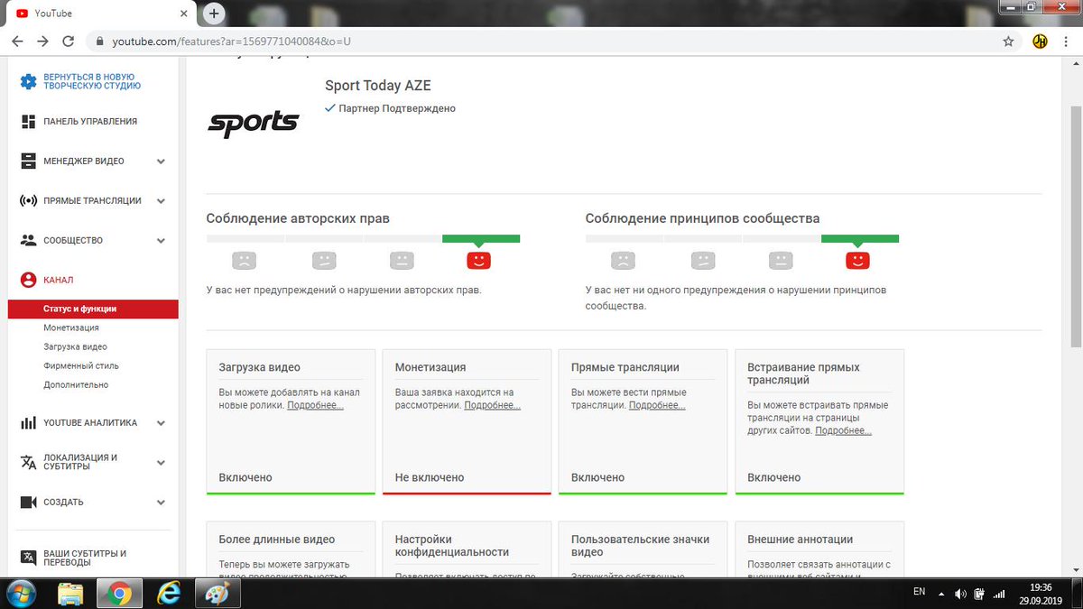This screenshot has width=1083, height=609.
Task: Click Подробнее link in Встраивание прямых трансляций card
Action: pos(843,430)
